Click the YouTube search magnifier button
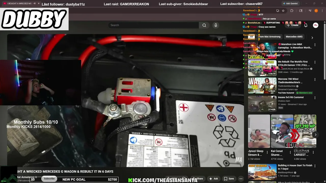326x183 pixels. [204, 25]
